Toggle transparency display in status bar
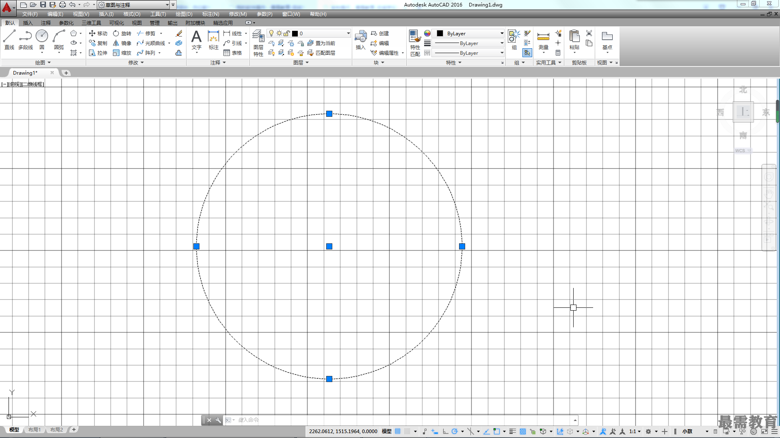 tap(523, 432)
